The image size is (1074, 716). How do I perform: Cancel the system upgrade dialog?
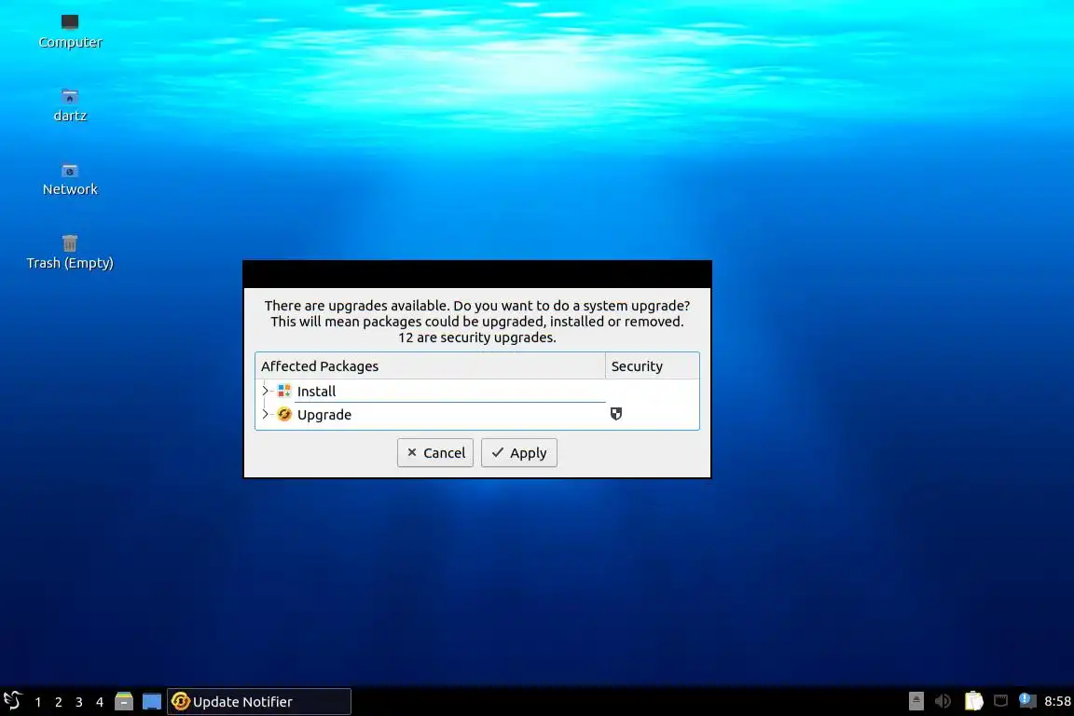[x=435, y=453]
